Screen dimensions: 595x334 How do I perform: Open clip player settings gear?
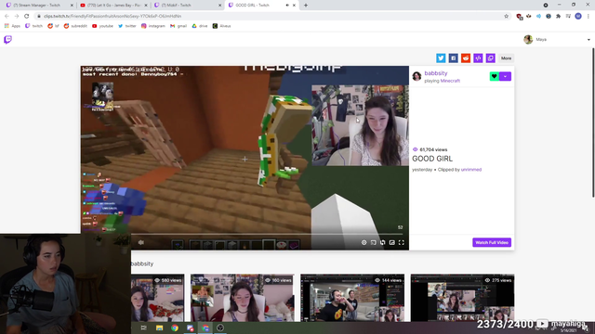[x=364, y=242]
